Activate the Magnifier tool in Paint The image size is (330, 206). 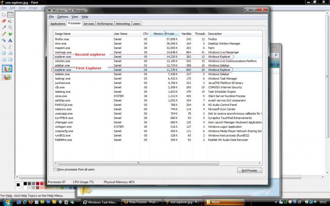click(10, 27)
